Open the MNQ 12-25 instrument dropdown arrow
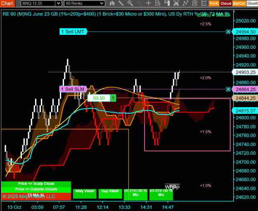This screenshot has height=211, width=258. click(x=58, y=3)
